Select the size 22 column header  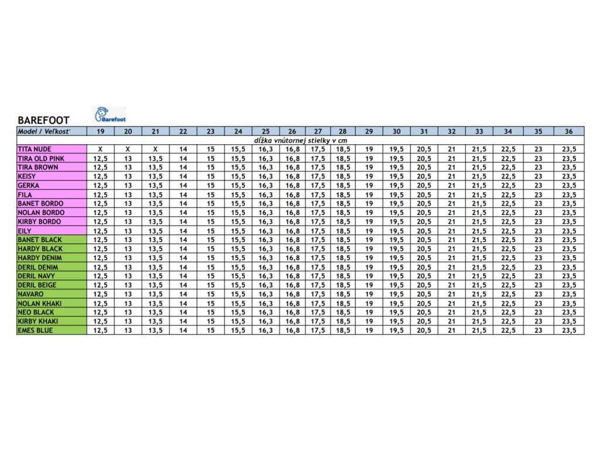pos(183,131)
